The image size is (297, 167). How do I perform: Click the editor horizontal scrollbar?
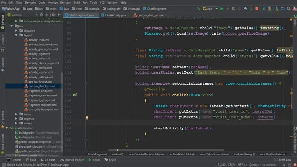tap(166, 150)
